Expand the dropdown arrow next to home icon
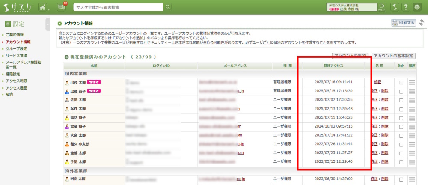This screenshot has width=428, height=185. pos(49,8)
